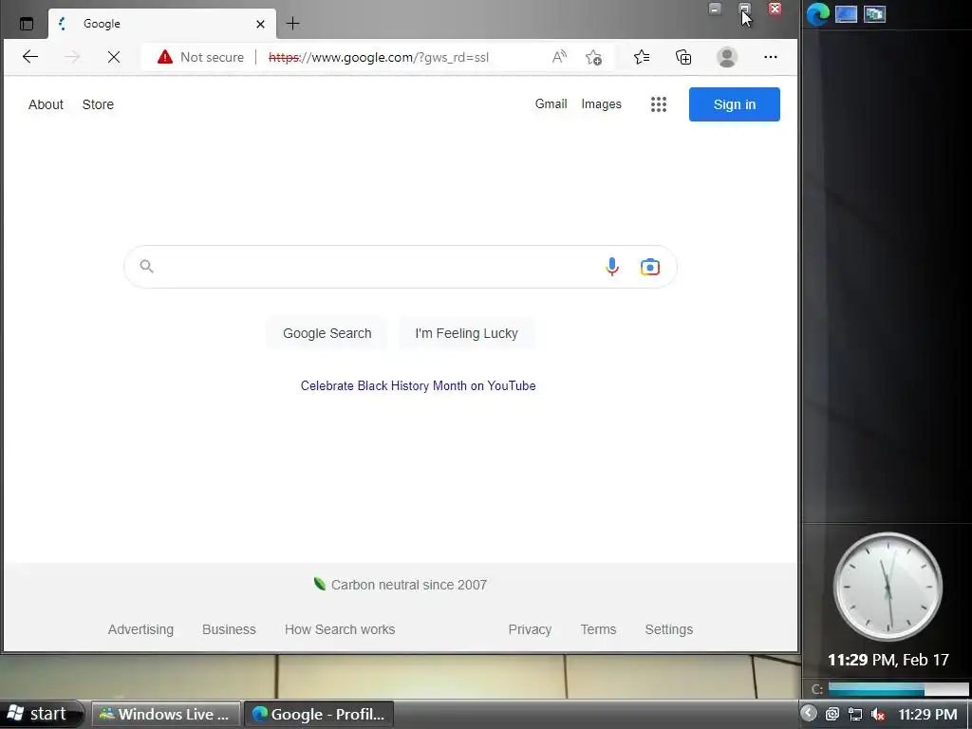Click the Google Search button

pos(327,333)
